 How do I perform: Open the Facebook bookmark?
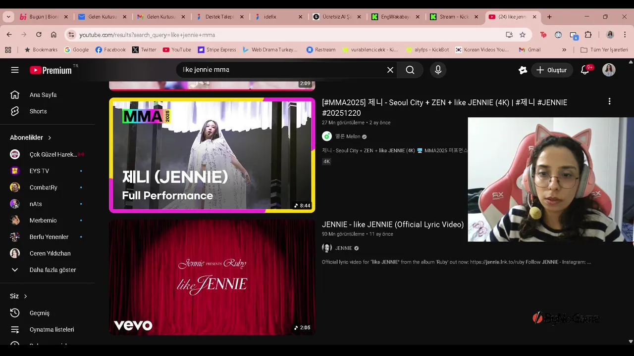coord(110,49)
